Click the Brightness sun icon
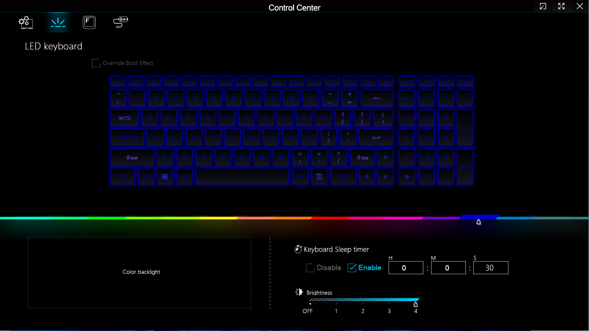This screenshot has width=589, height=331. pyautogui.click(x=299, y=292)
